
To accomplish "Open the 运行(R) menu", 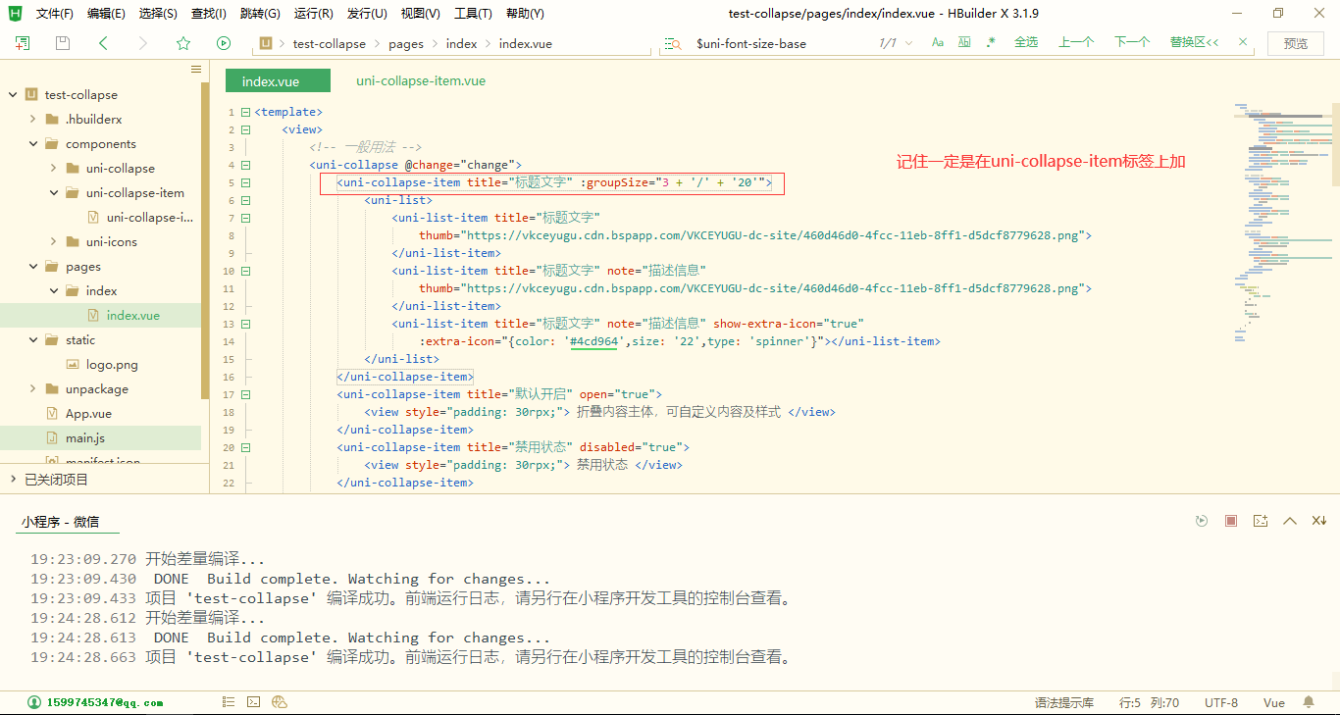I will click(x=313, y=13).
